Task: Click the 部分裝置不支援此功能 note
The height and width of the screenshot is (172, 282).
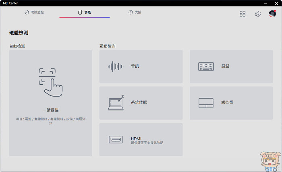Action: coord(147,143)
